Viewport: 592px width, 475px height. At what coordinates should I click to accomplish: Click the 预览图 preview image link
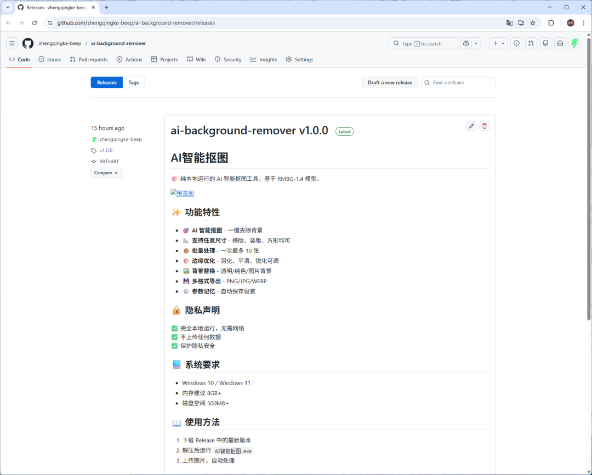(x=183, y=193)
